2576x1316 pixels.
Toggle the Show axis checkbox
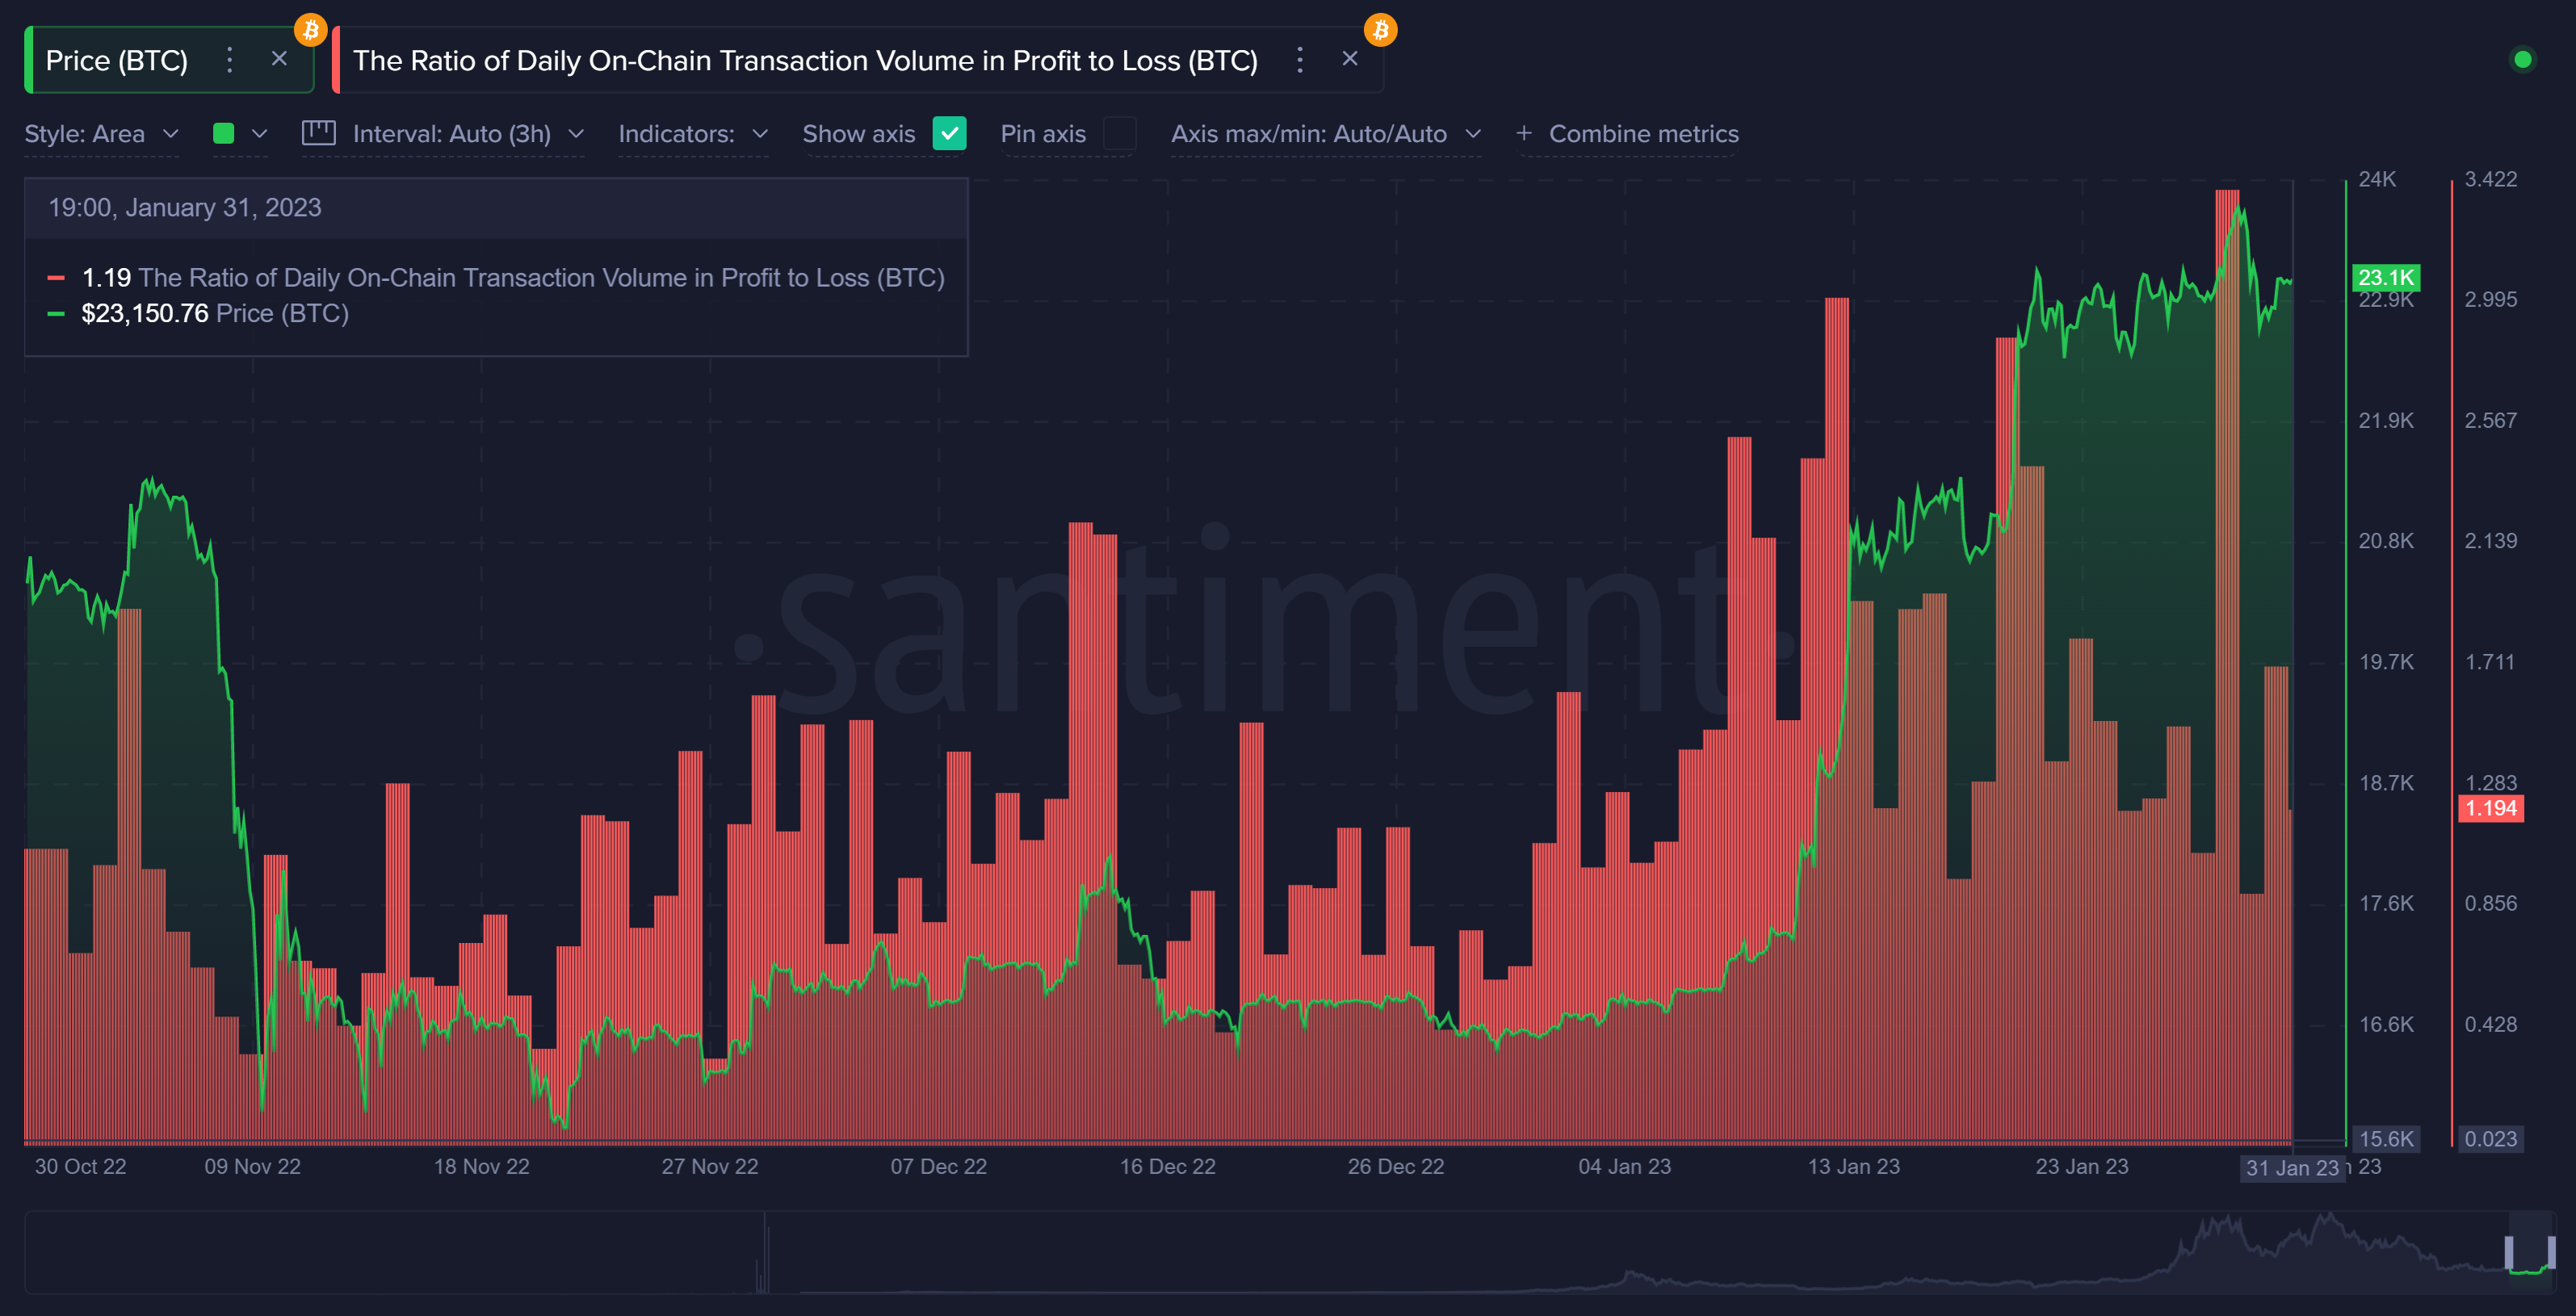(x=945, y=132)
